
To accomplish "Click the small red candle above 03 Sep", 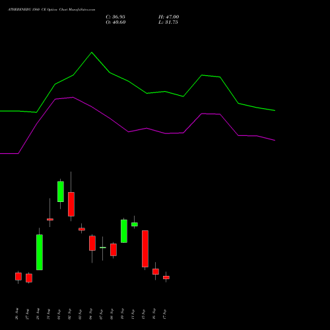I will tap(82, 229).
